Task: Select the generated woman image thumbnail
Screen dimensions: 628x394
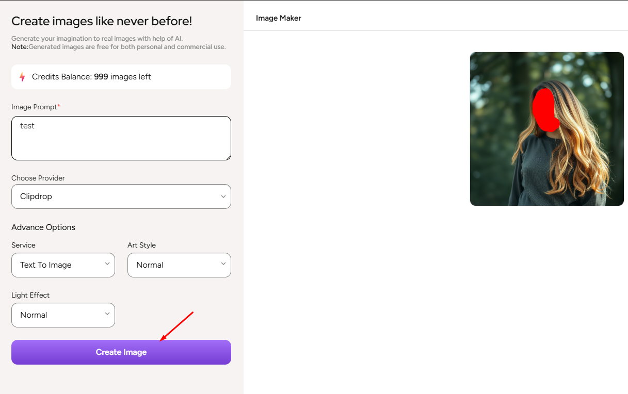Action: point(546,129)
